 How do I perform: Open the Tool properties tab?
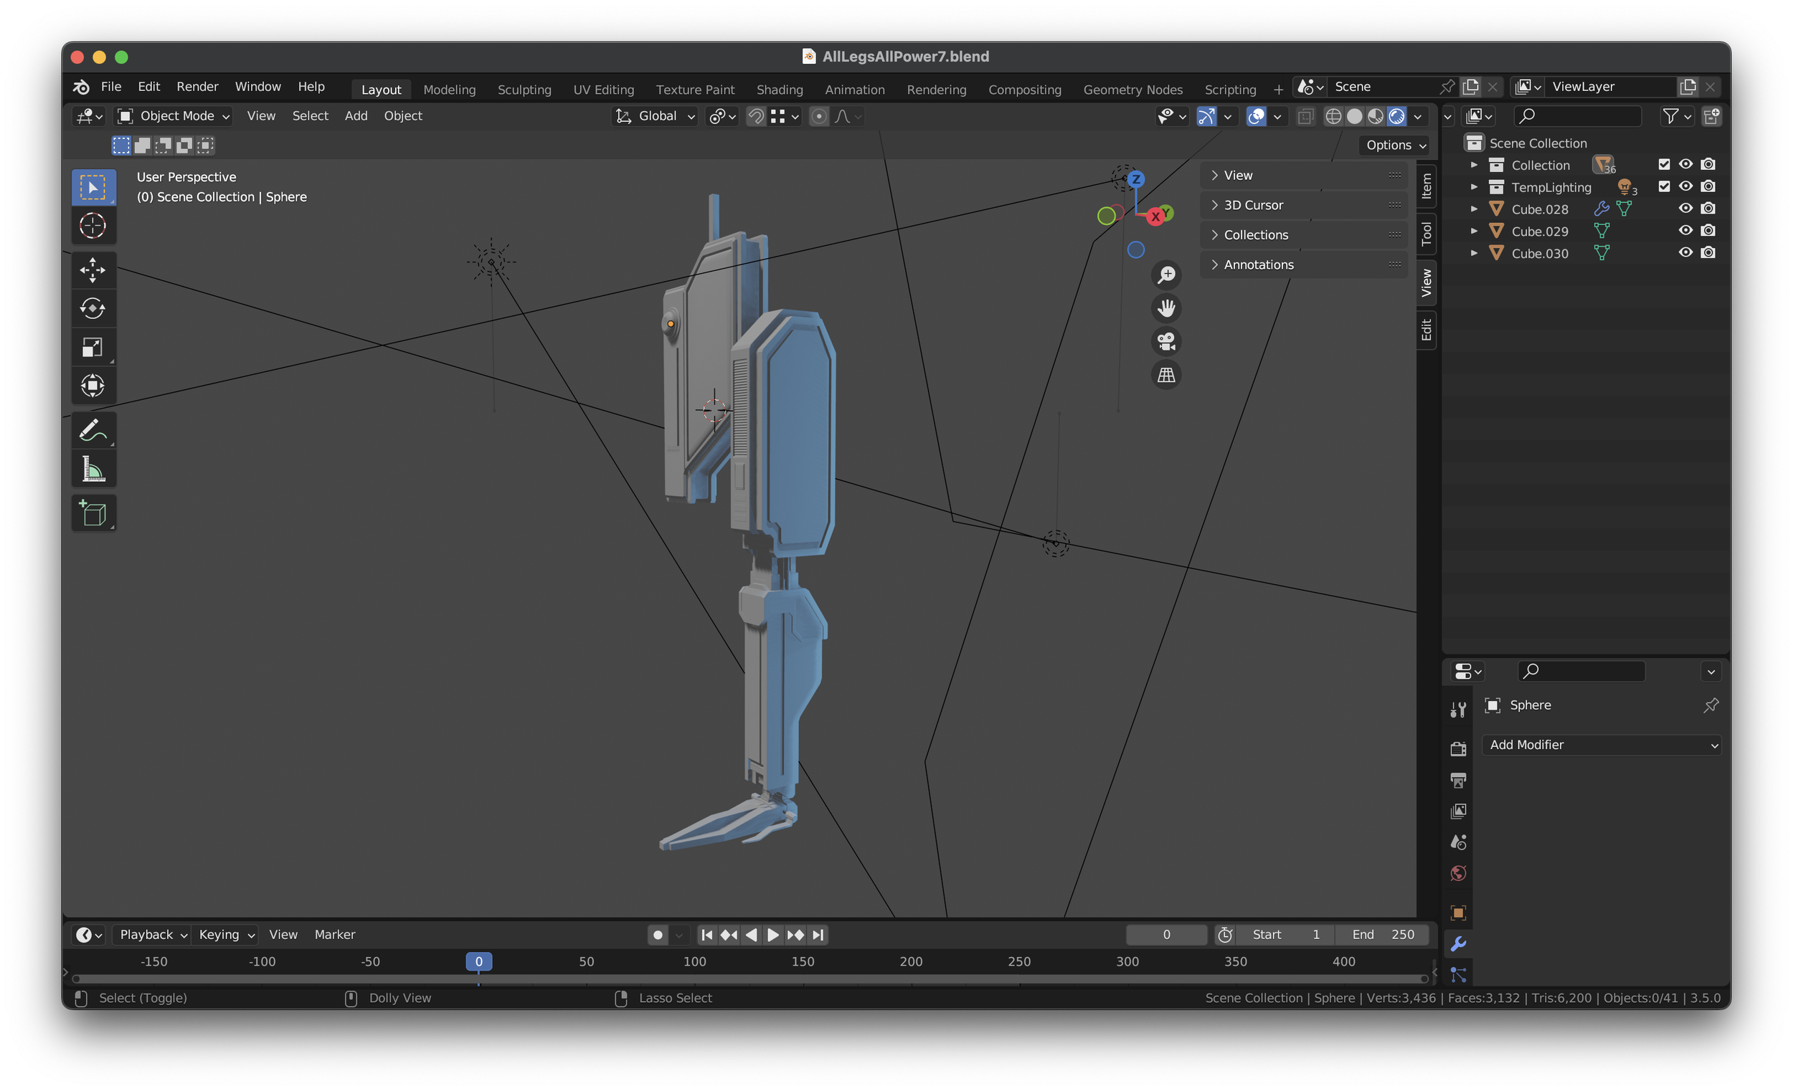point(1457,709)
